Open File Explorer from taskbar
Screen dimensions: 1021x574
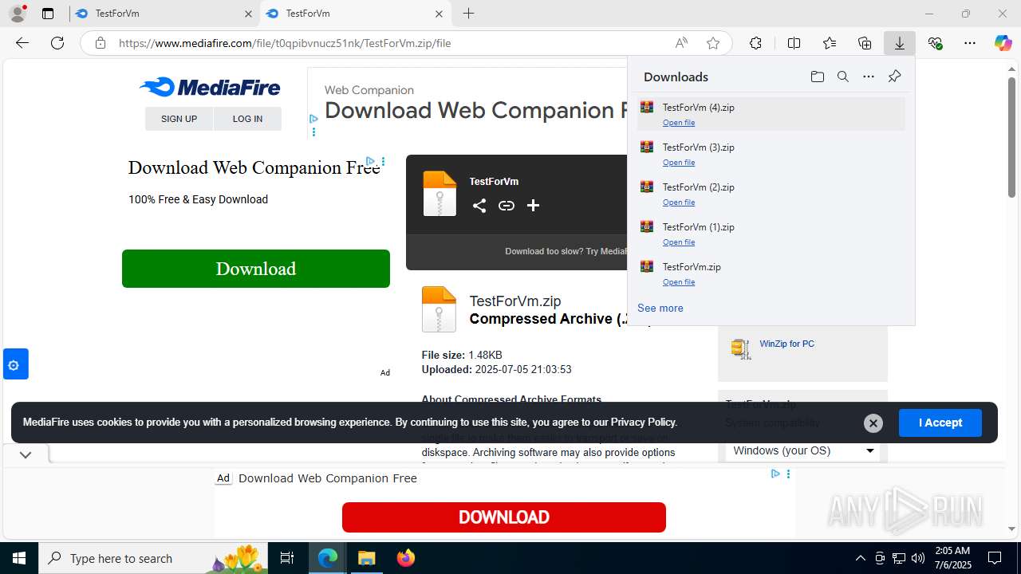point(366,558)
